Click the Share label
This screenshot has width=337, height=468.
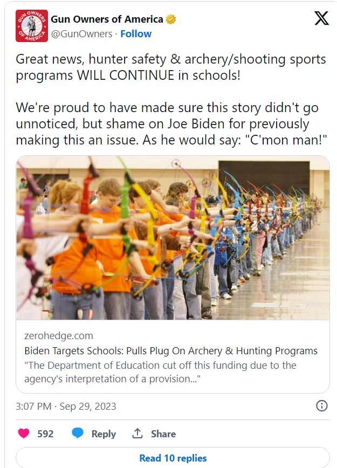coord(163,433)
